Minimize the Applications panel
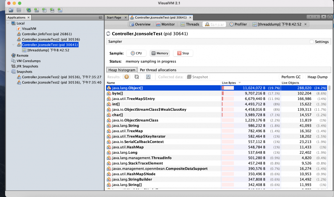Image resolution: width=334 pixels, height=197 pixels. [x=100, y=18]
